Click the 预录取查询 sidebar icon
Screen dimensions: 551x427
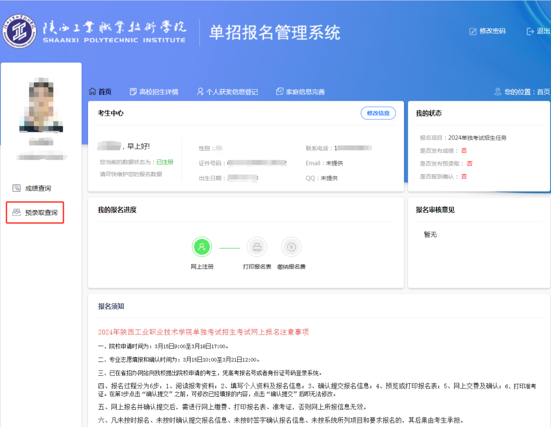[x=17, y=212]
